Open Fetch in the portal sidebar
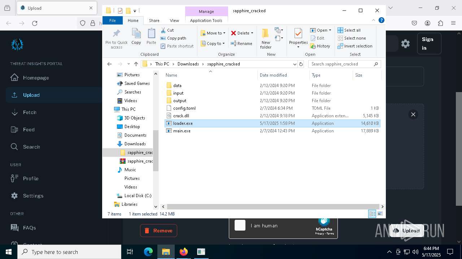 click(x=30, y=112)
